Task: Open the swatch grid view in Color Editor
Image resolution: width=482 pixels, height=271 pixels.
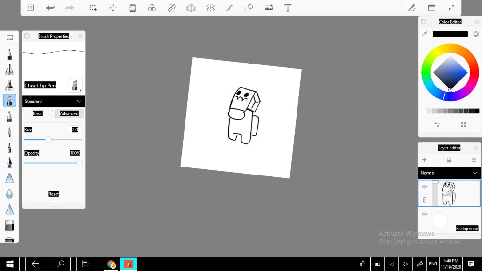Action: [x=463, y=124]
